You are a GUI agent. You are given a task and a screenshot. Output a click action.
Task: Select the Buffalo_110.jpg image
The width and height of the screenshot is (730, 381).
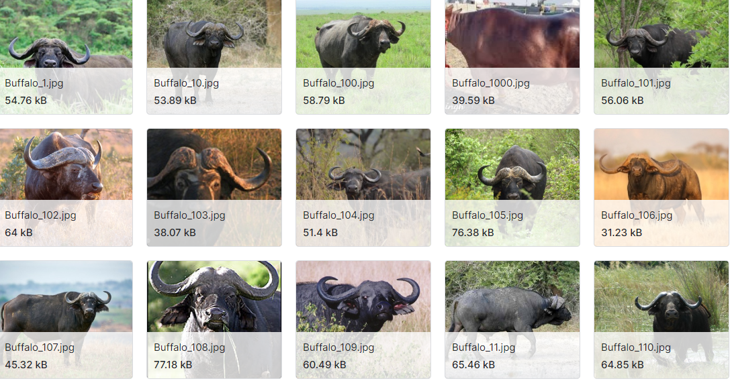pyautogui.click(x=661, y=319)
